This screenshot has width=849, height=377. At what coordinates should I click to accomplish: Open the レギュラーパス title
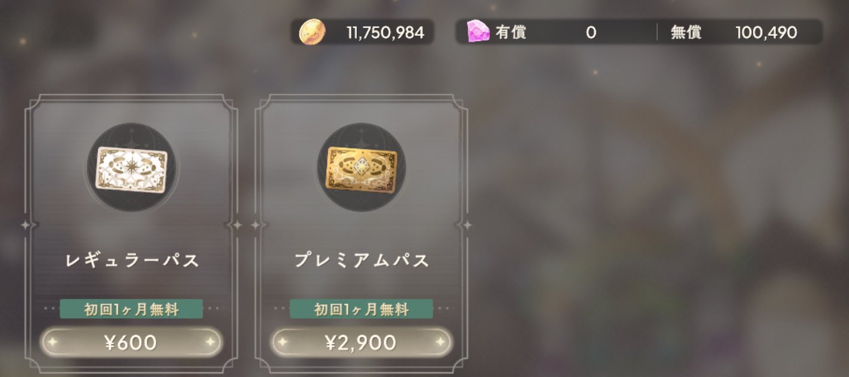click(x=132, y=261)
